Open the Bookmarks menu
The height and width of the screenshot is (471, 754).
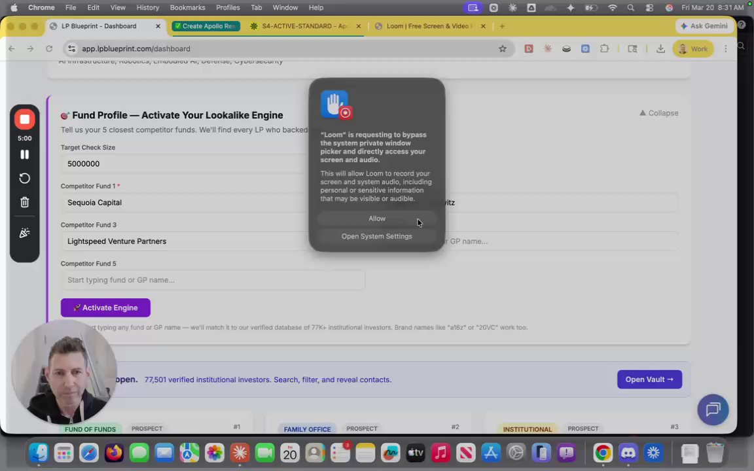click(188, 7)
